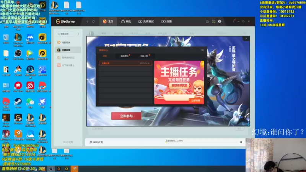Open the Steam desktop shortcut
Screen dimensions: 306x172
tap(18, 103)
